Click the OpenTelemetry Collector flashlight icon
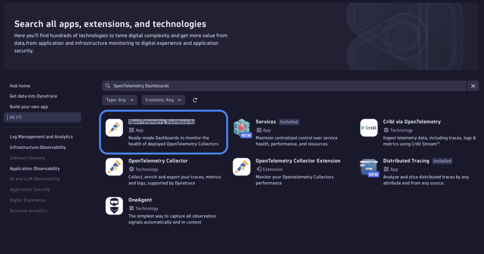The image size is (484, 254). point(114,167)
